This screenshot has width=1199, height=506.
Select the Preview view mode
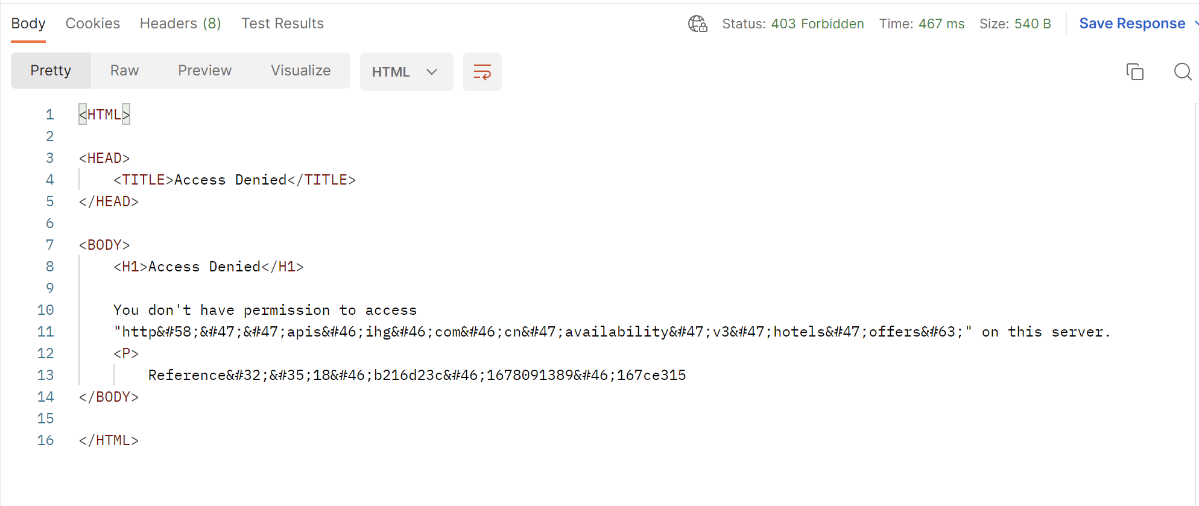point(204,71)
